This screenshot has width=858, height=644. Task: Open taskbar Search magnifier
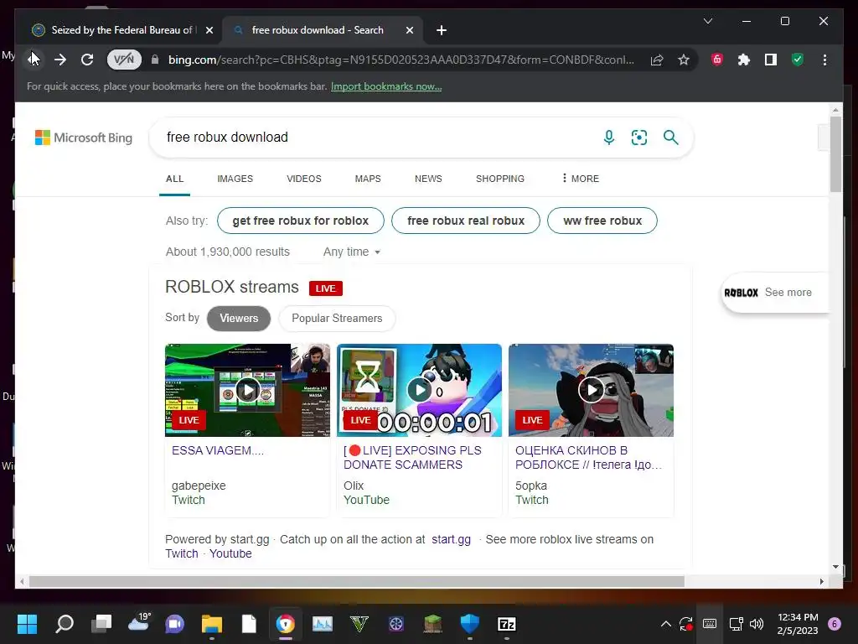[x=65, y=624]
